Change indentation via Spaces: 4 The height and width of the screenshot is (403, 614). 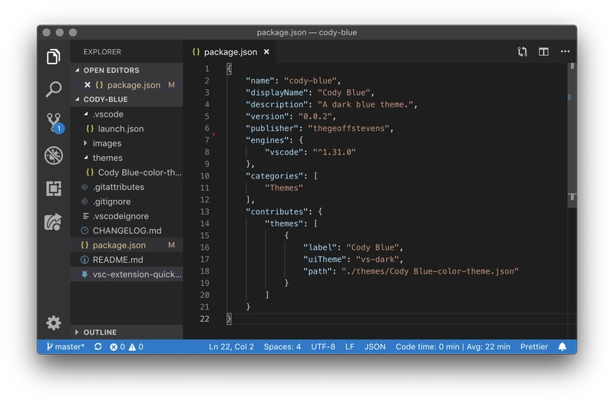pos(282,347)
